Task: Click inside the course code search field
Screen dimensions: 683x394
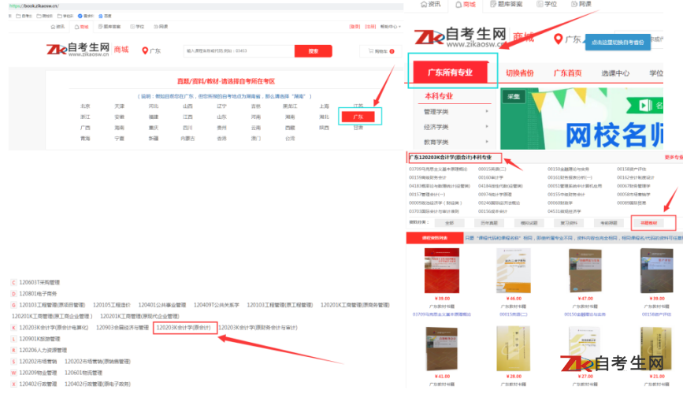Action: click(239, 51)
